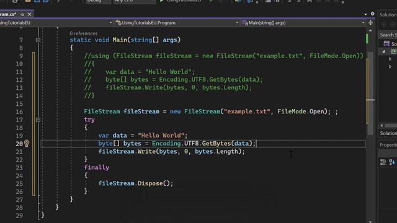
Task: Click "FileMode.Open" on line 16
Action: pyautogui.click(x=300, y=111)
